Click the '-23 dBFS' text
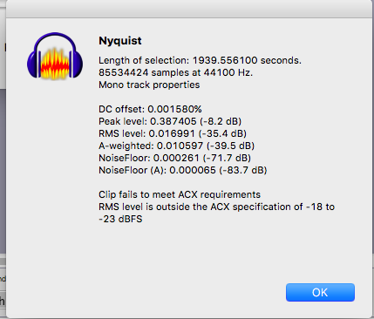Screen dimensions: 374x319 (120, 219)
